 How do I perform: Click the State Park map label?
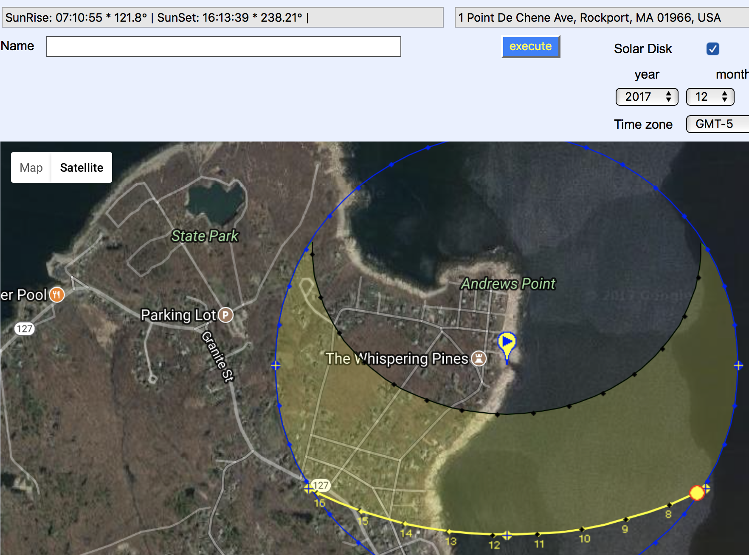click(205, 236)
